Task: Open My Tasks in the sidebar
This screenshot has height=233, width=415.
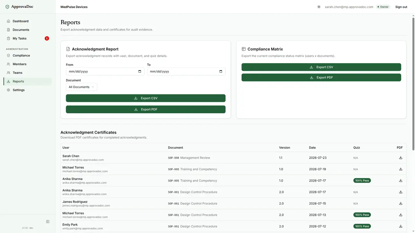Action: point(28,39)
